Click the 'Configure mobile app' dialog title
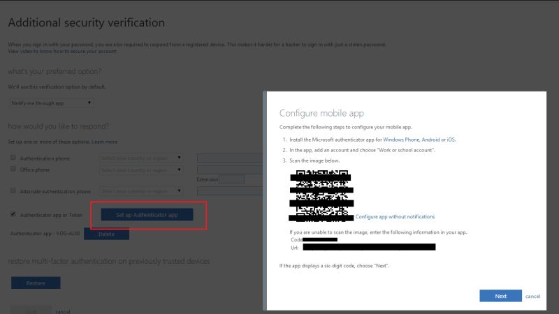Image resolution: width=559 pixels, height=314 pixels. 321,113
